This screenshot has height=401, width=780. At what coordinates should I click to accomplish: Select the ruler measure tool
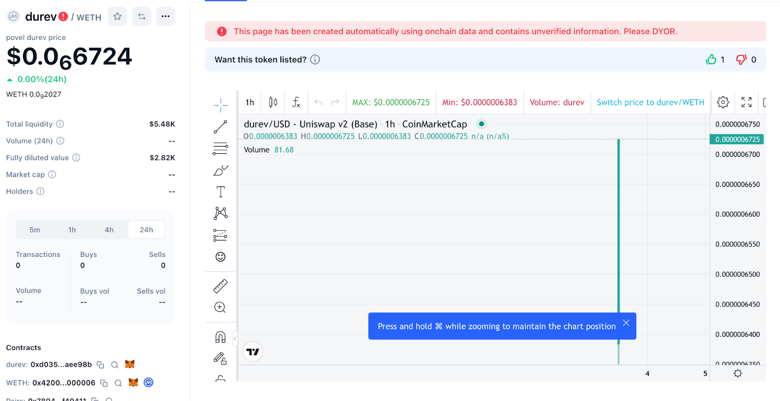coord(220,286)
